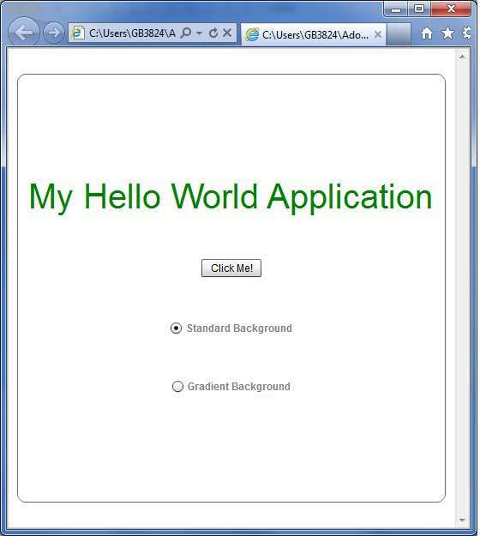Screen dimensions: 480x536
Task: Refresh the page with the reload icon
Action: [213, 33]
